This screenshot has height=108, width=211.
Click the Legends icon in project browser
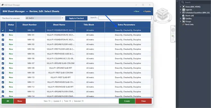pyautogui.click(x=183, y=10)
